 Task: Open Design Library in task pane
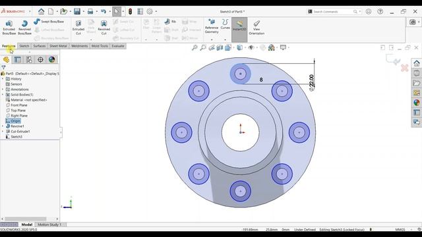tap(417, 73)
